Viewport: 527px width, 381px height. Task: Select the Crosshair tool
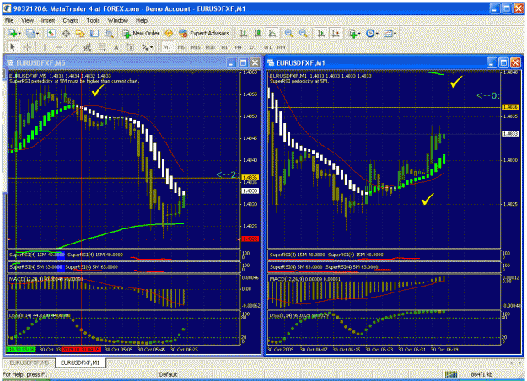tap(28, 47)
